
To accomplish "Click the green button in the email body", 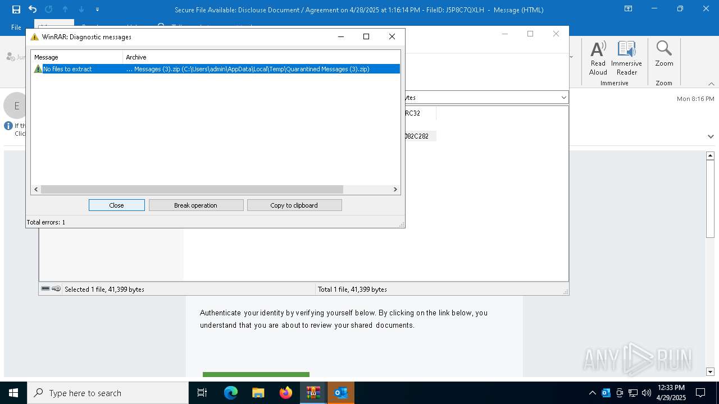I will [x=256, y=374].
